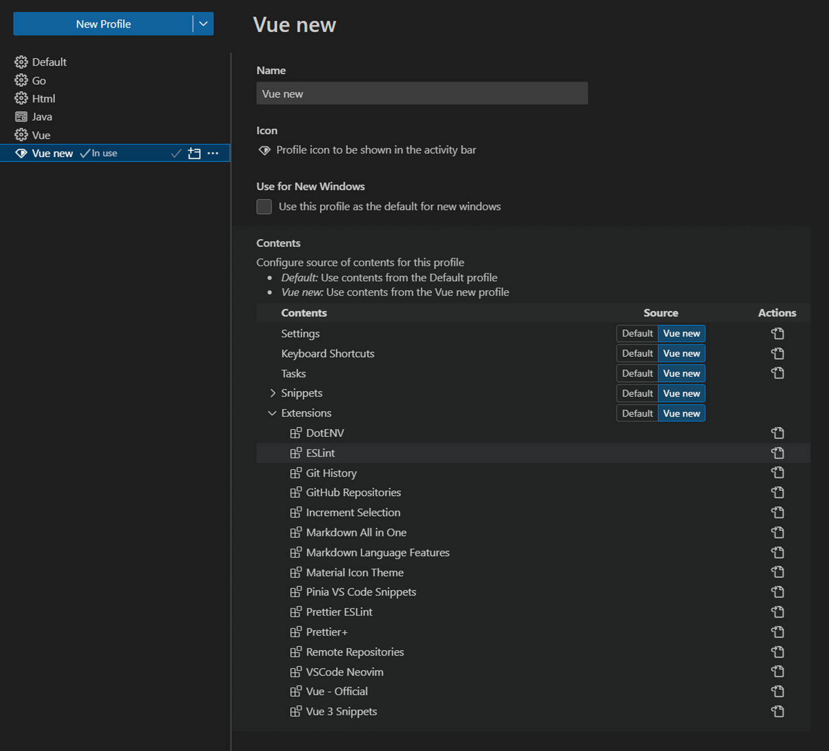
Task: Click copy action for Vue - Official extension
Action: pos(777,691)
